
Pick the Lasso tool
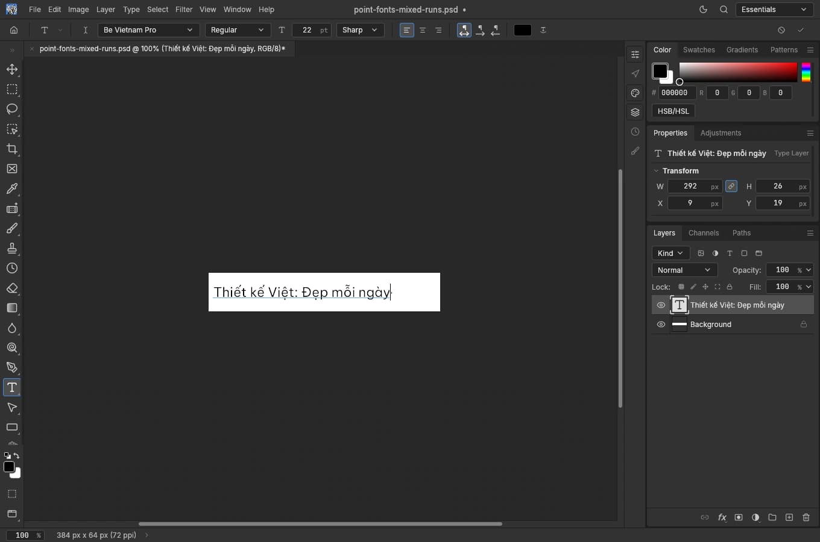[x=12, y=109]
